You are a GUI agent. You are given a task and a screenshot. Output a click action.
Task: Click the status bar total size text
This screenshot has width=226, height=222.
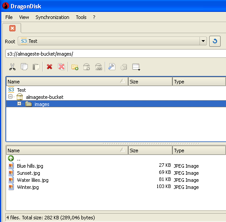tap(51, 218)
